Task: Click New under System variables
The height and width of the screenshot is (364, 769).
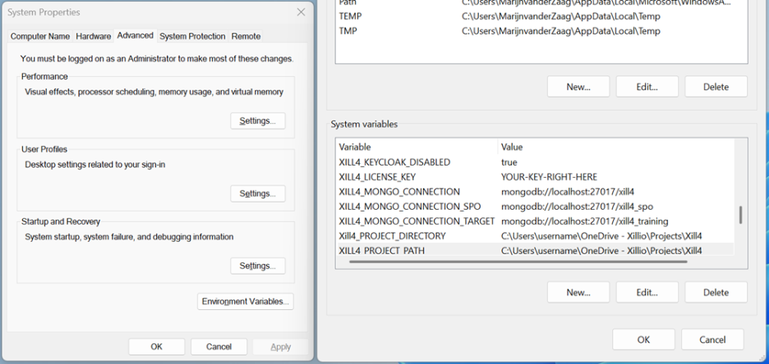Action: [x=578, y=292]
